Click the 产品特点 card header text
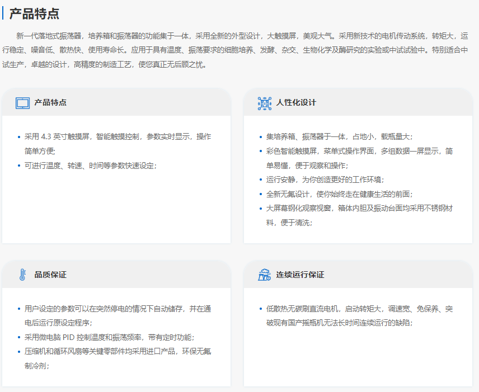Image resolution: width=479 pixels, height=392 pixels. point(50,103)
